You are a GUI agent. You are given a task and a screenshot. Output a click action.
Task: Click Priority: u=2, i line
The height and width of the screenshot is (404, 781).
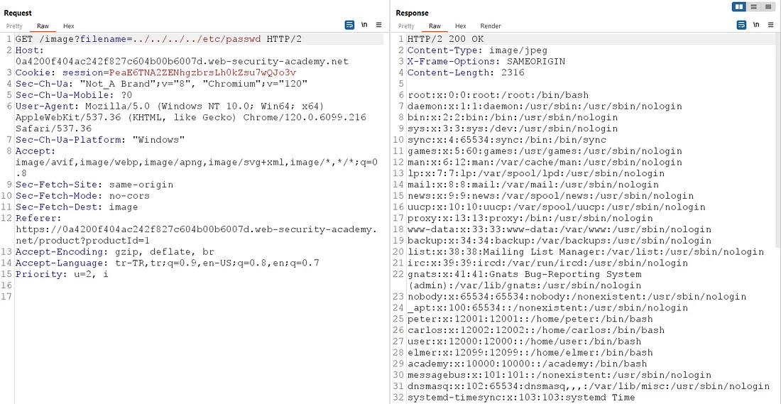pyautogui.click(x=62, y=274)
